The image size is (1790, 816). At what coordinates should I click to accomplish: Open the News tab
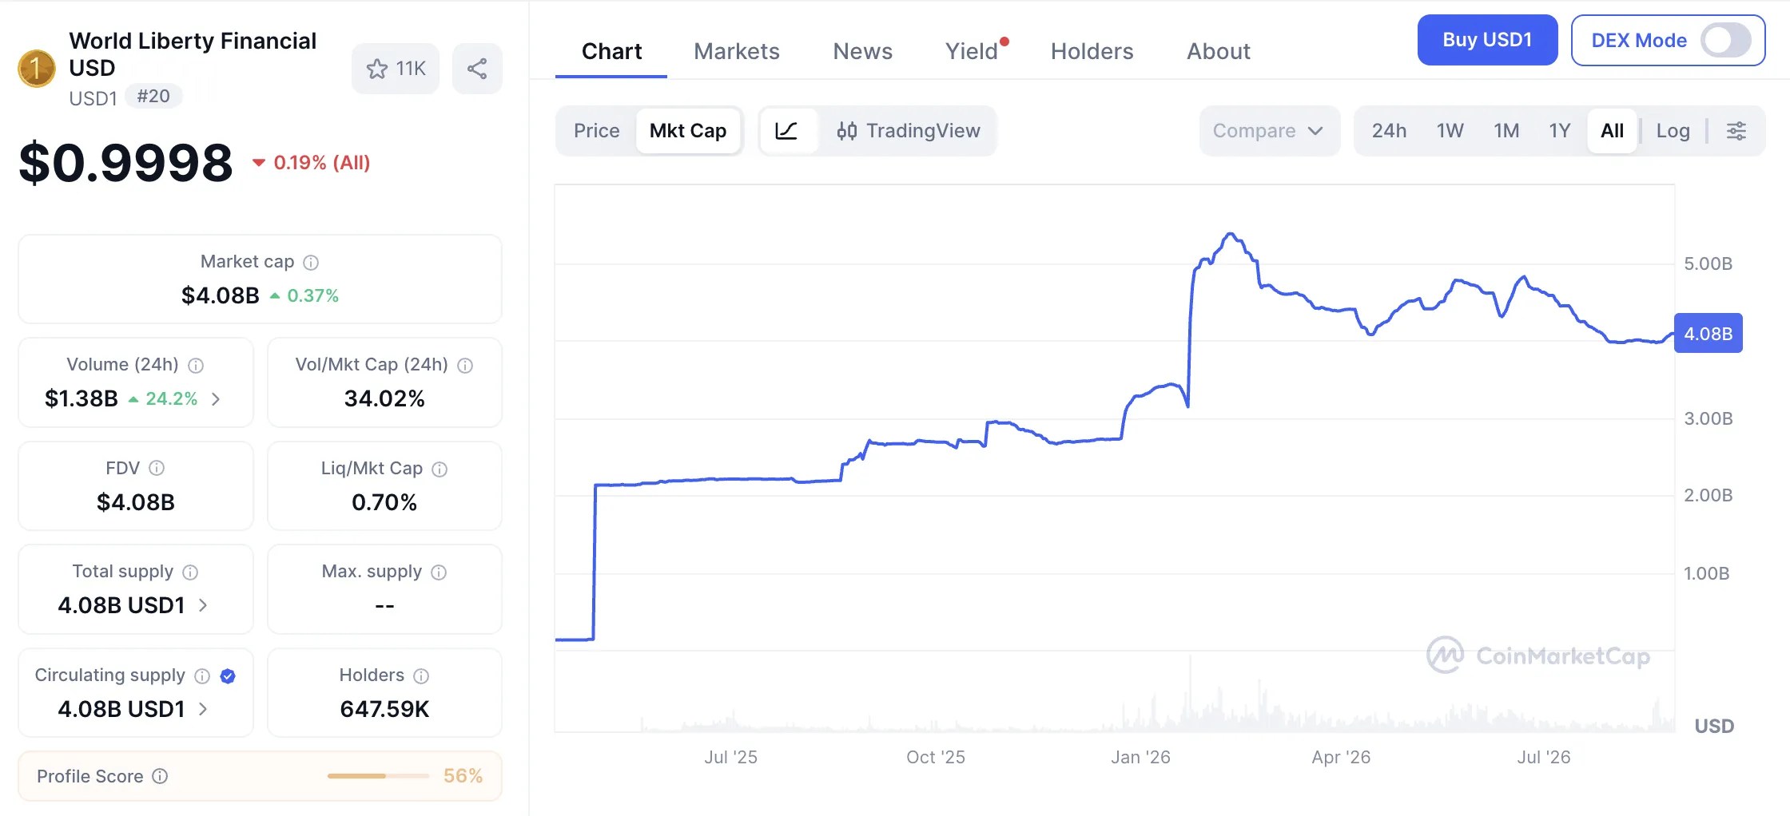[863, 51]
